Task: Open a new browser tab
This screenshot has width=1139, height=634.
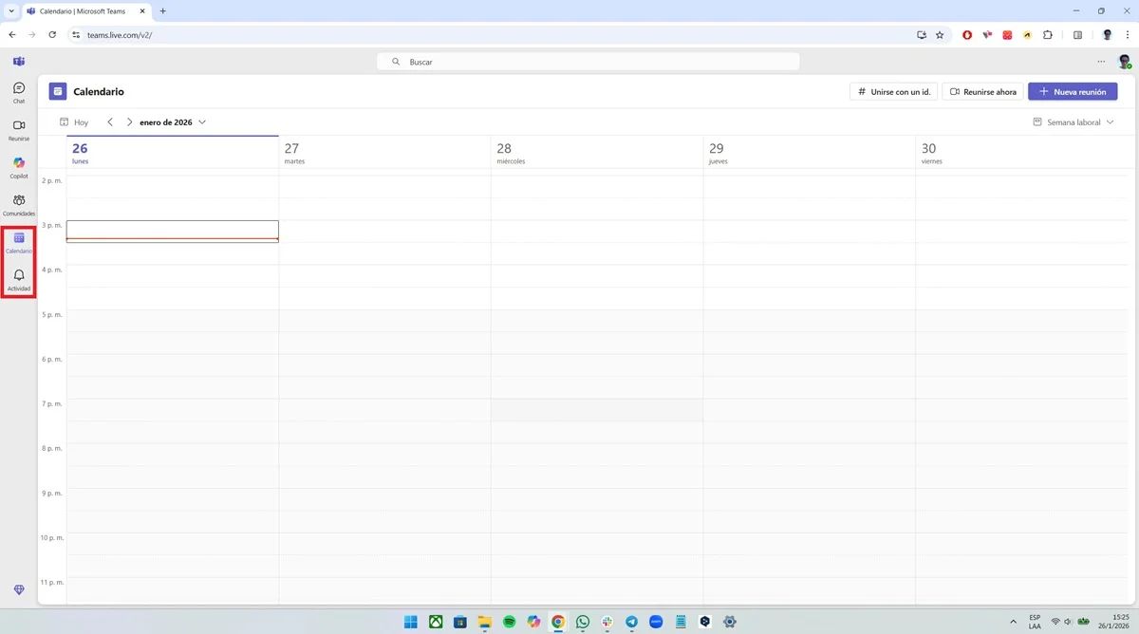Action: point(162,11)
